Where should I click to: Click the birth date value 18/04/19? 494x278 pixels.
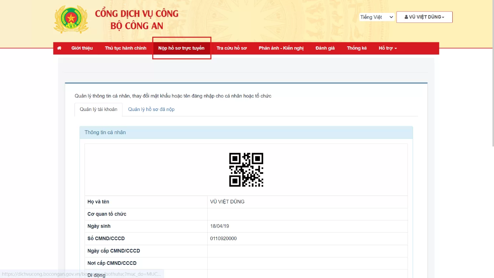220,226
